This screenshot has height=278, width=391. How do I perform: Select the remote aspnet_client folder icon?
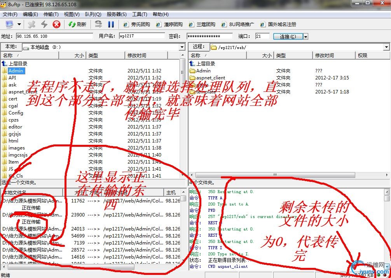pos(192,78)
